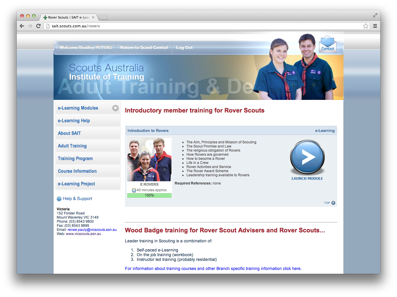Click the Wood Badge training heading

[225, 230]
